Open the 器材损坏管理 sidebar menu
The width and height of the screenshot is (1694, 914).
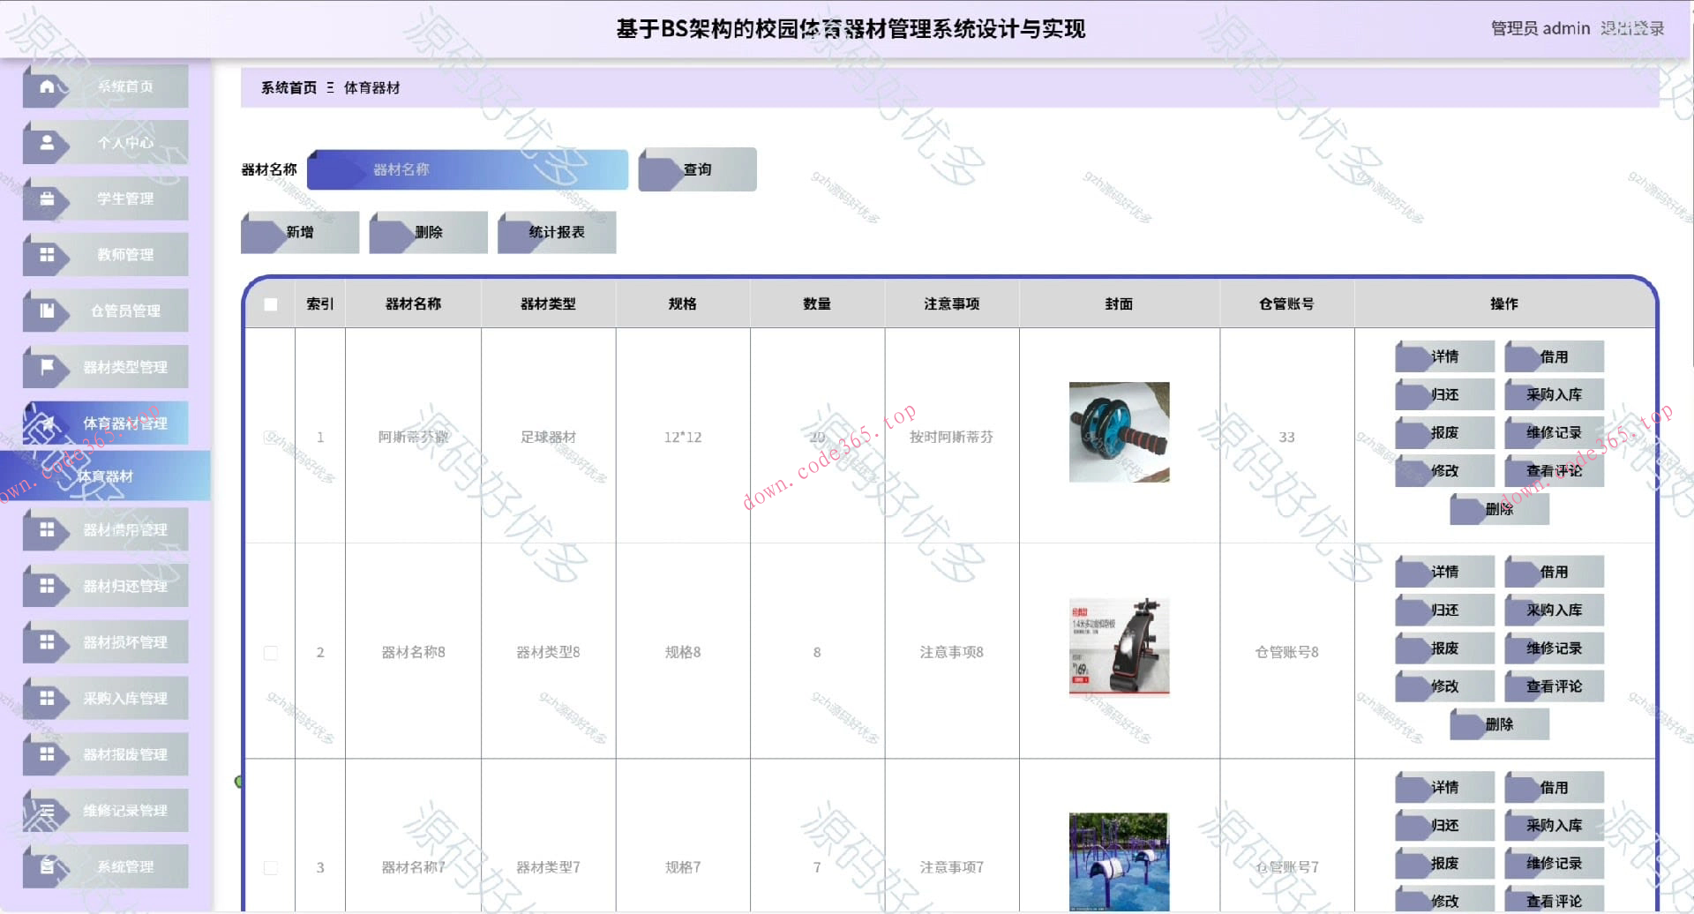(106, 642)
